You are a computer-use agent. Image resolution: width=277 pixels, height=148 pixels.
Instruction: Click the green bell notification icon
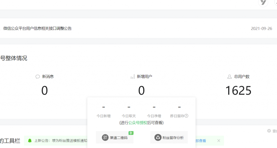coord(30,141)
